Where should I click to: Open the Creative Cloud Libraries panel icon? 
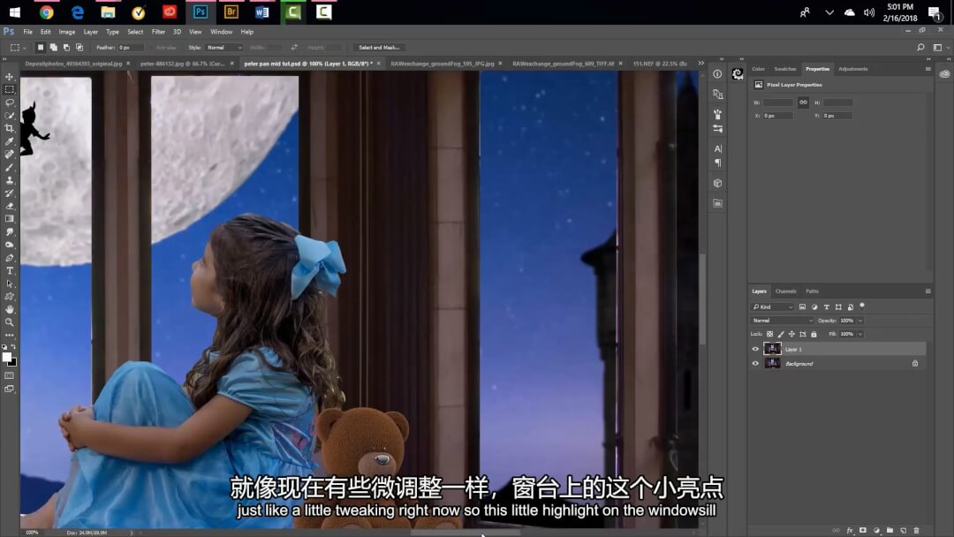point(944,74)
